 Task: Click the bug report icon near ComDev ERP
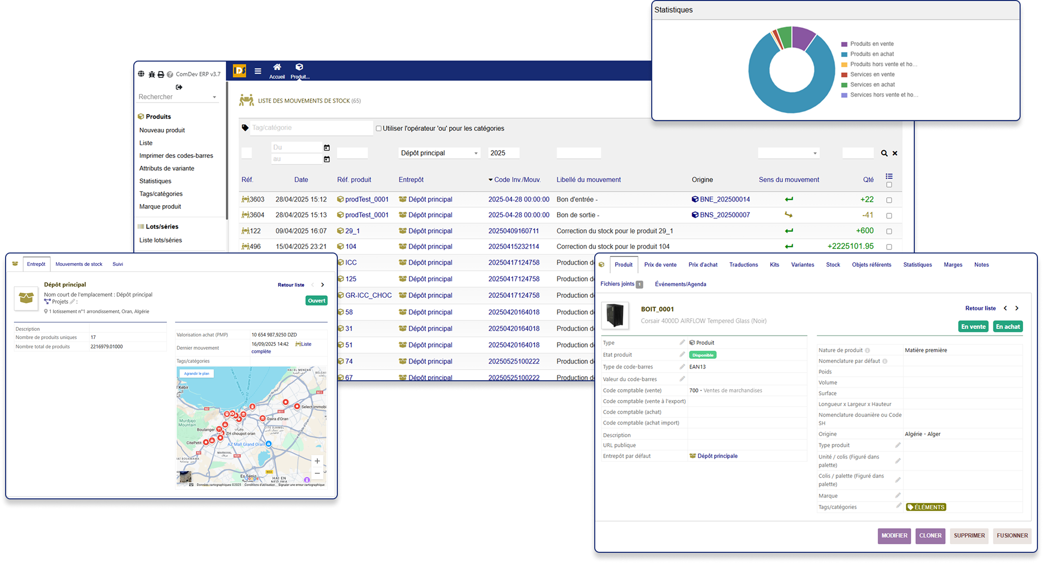152,74
